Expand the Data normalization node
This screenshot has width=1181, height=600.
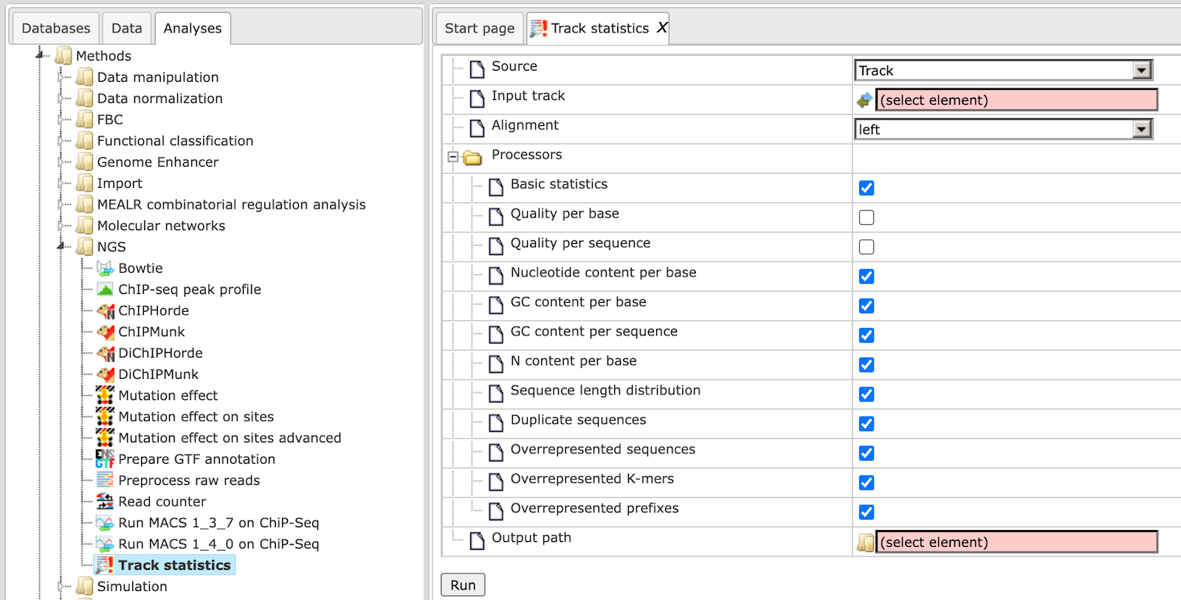click(x=61, y=98)
